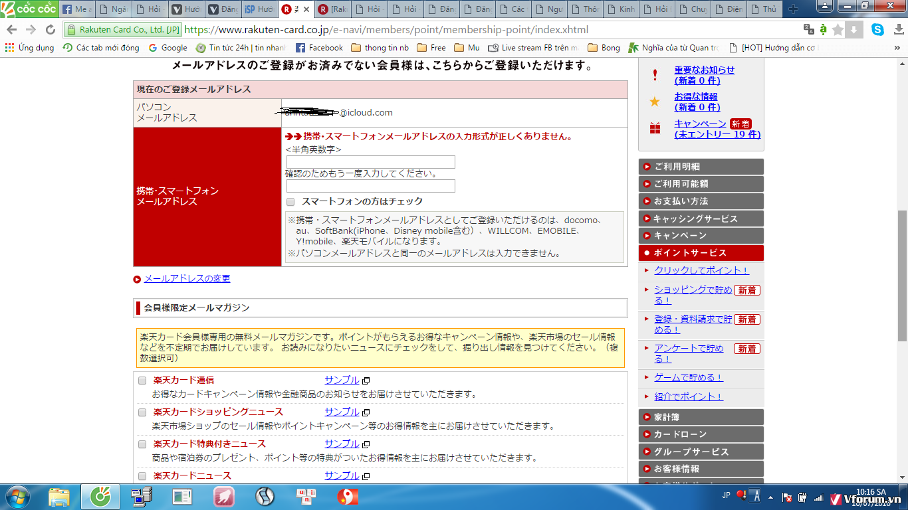Open the Google bookmark
Viewport: 908px width, 510px height.
pyautogui.click(x=168, y=48)
